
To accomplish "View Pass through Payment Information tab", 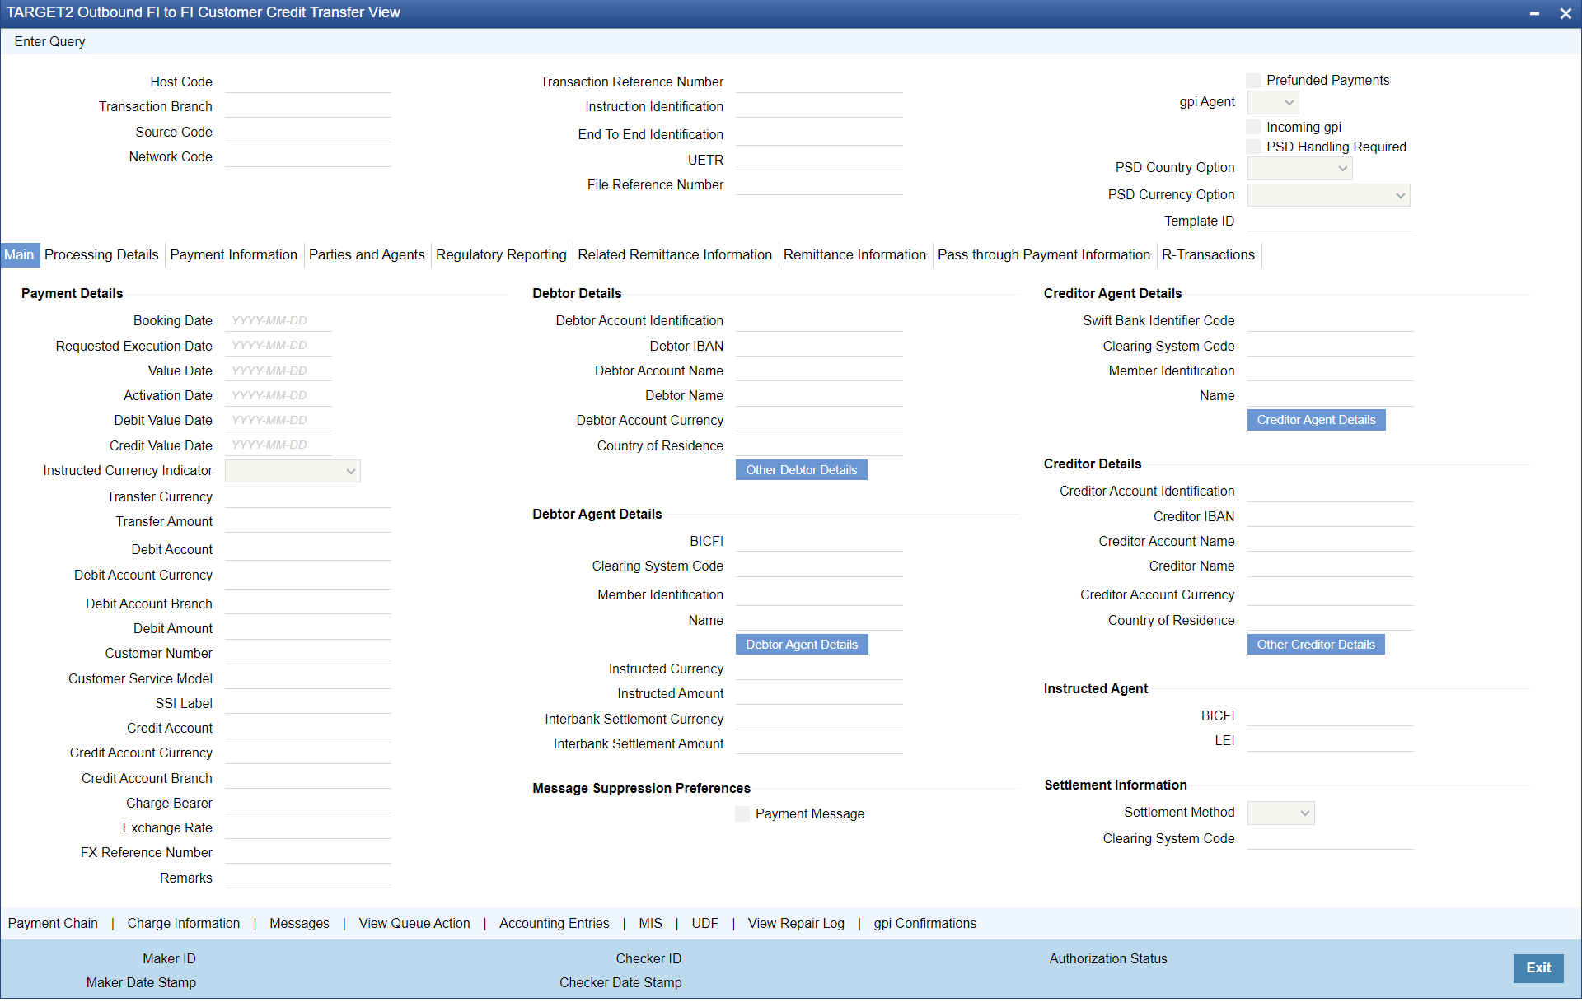I will coord(1043,255).
